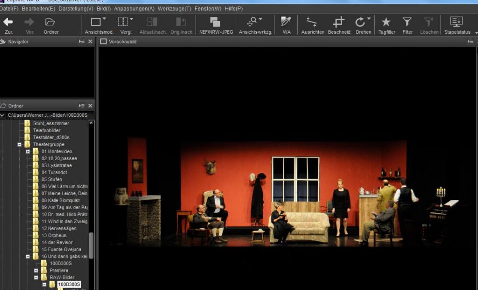Image resolution: width=478 pixels, height=290 pixels.
Task: Open the Hilfe(P) menu
Action: tap(234, 9)
